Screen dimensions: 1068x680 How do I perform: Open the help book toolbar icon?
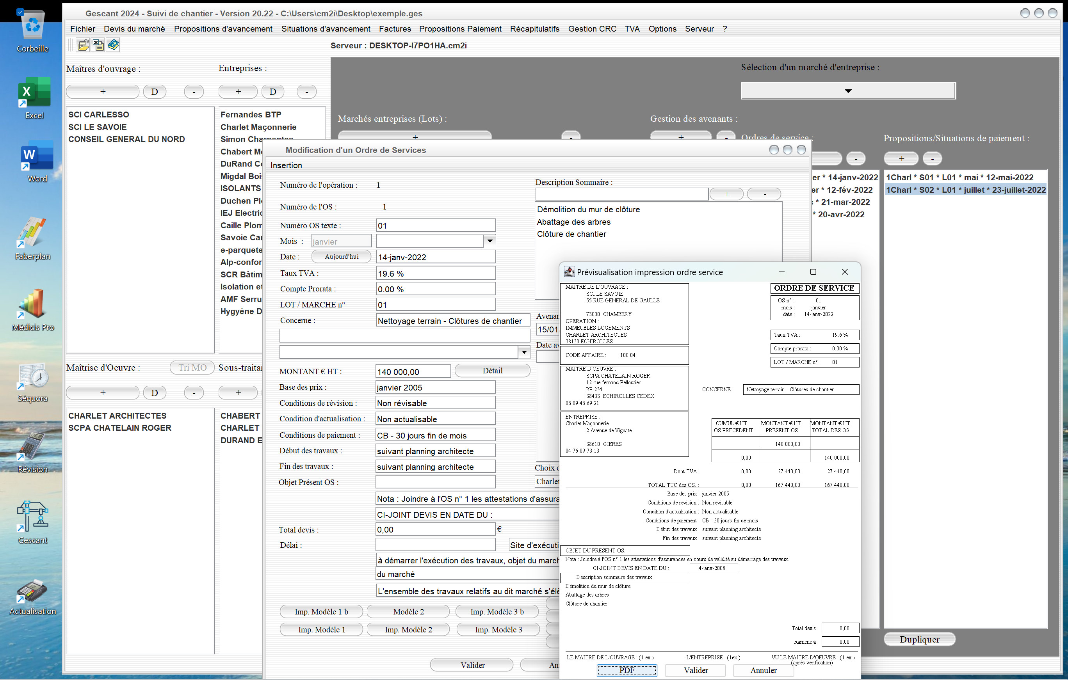coord(113,45)
